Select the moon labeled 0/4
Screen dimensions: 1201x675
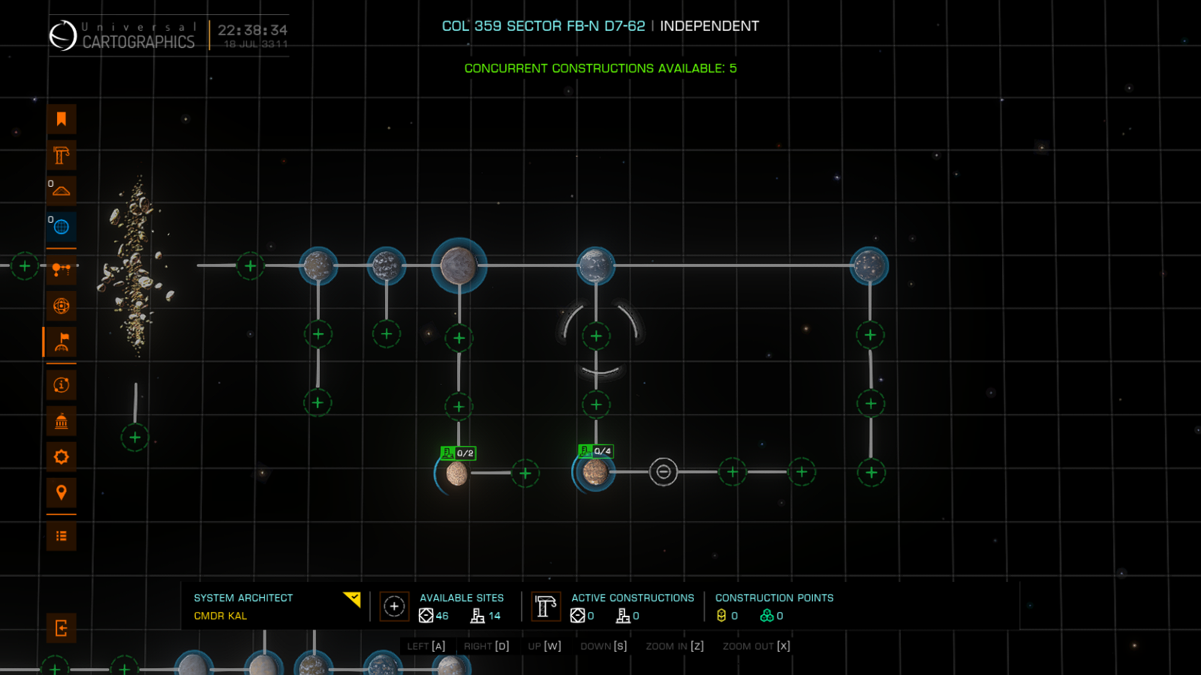(x=595, y=472)
